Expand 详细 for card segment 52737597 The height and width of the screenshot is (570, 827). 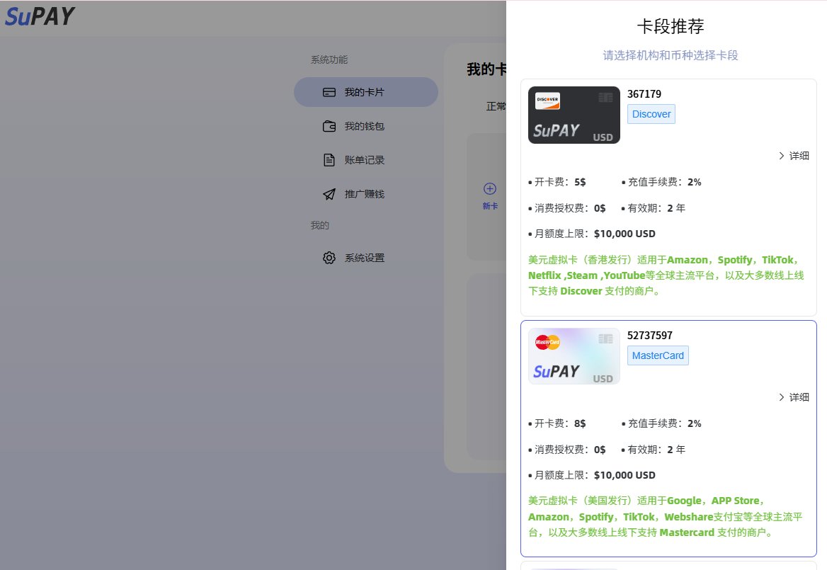tap(794, 397)
